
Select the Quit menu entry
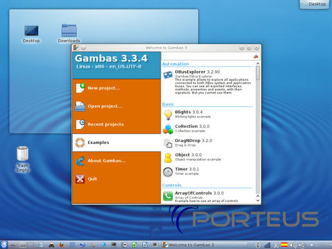(117, 179)
